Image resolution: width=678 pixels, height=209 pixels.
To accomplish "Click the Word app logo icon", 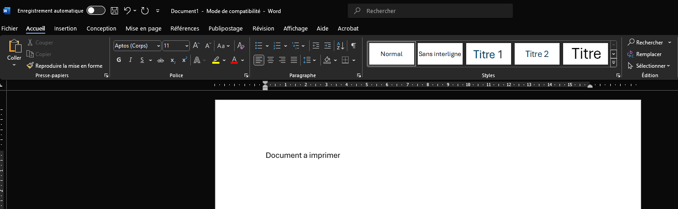I will (x=7, y=11).
